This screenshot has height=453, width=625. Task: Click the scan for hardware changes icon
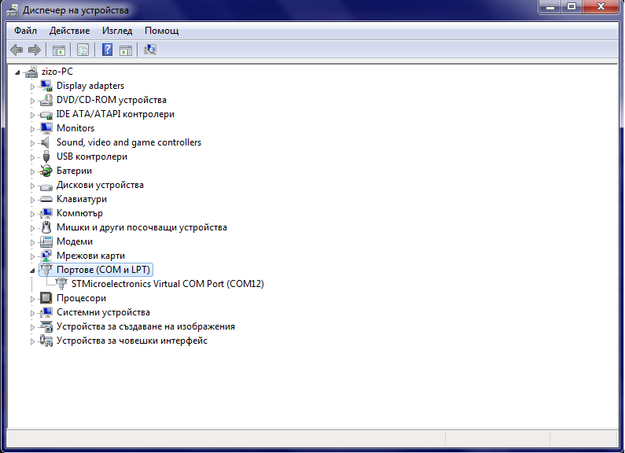(x=150, y=50)
